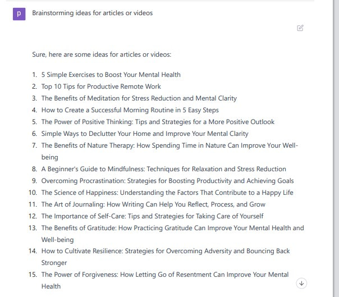Click the vertical scrollbar on right edge
This screenshot has height=297, width=339.
tap(336, 148)
